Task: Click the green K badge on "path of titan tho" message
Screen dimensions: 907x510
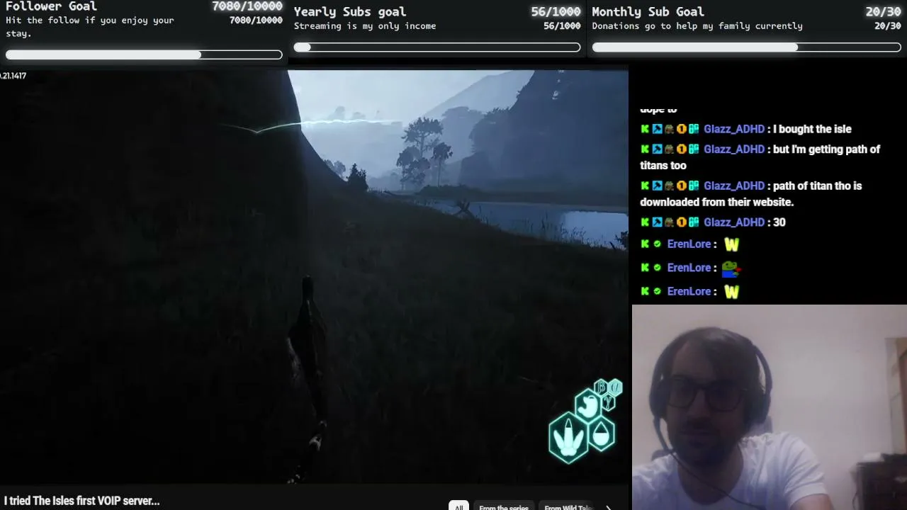Action: pos(645,186)
